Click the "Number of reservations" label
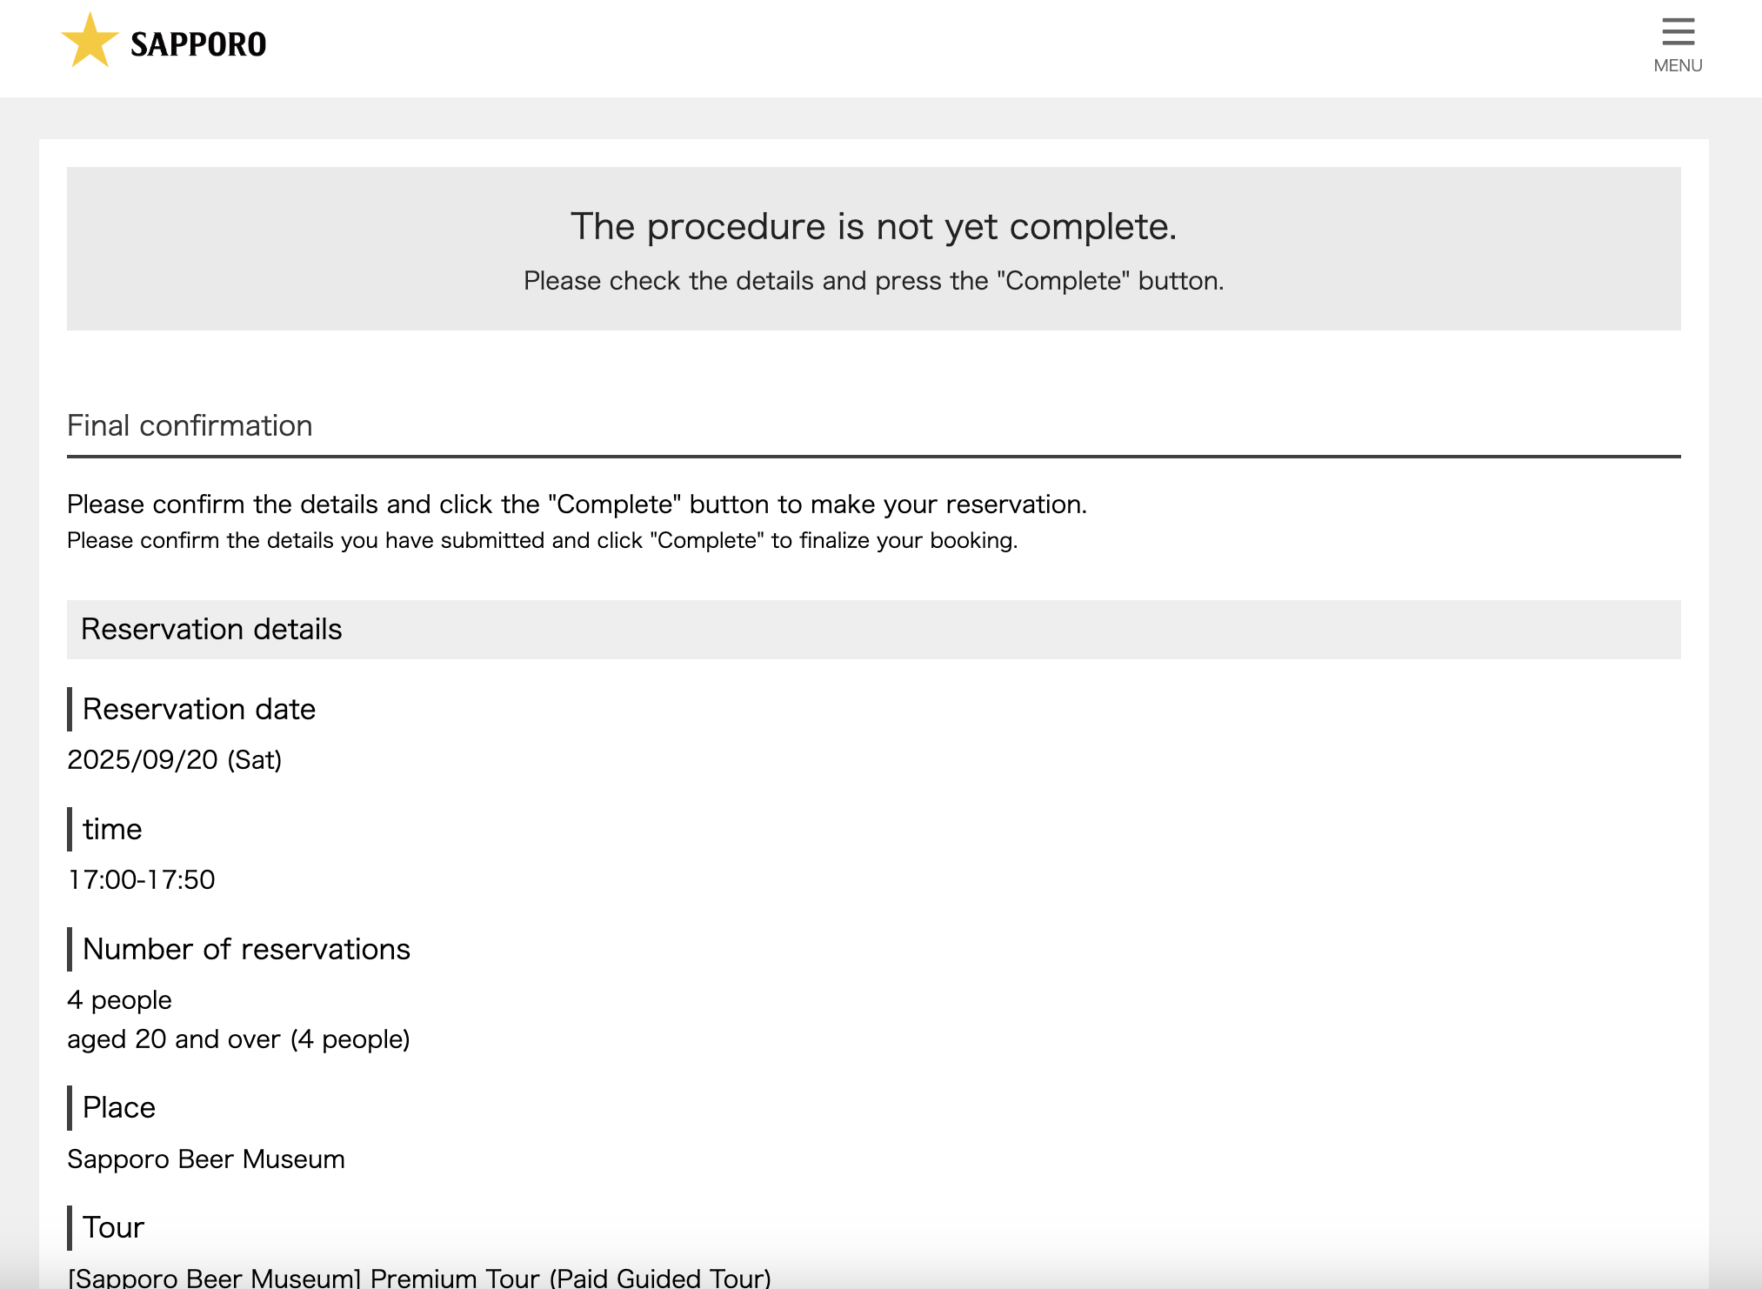The height and width of the screenshot is (1289, 1762). pos(246,949)
